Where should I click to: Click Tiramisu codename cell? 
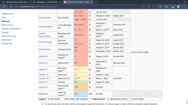[66, 82]
